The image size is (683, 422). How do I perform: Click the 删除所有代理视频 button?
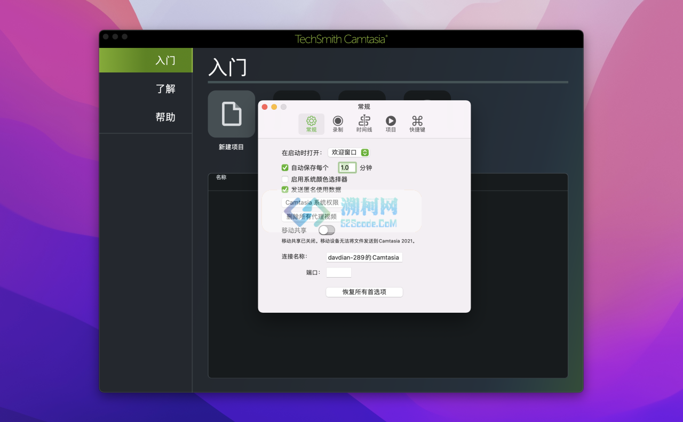click(x=312, y=216)
